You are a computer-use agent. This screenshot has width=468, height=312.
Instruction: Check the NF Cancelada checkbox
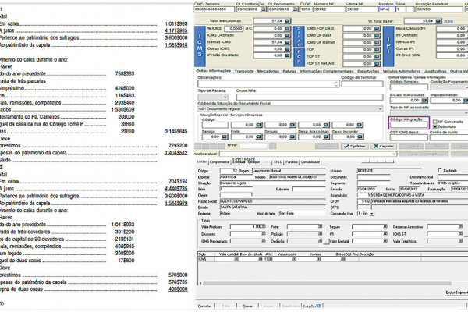(435, 122)
